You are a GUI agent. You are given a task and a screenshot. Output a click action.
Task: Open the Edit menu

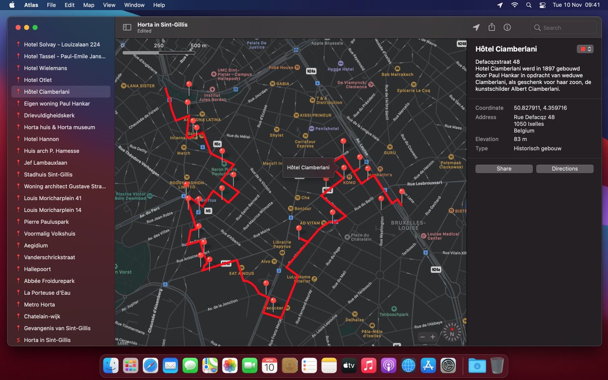click(x=69, y=5)
